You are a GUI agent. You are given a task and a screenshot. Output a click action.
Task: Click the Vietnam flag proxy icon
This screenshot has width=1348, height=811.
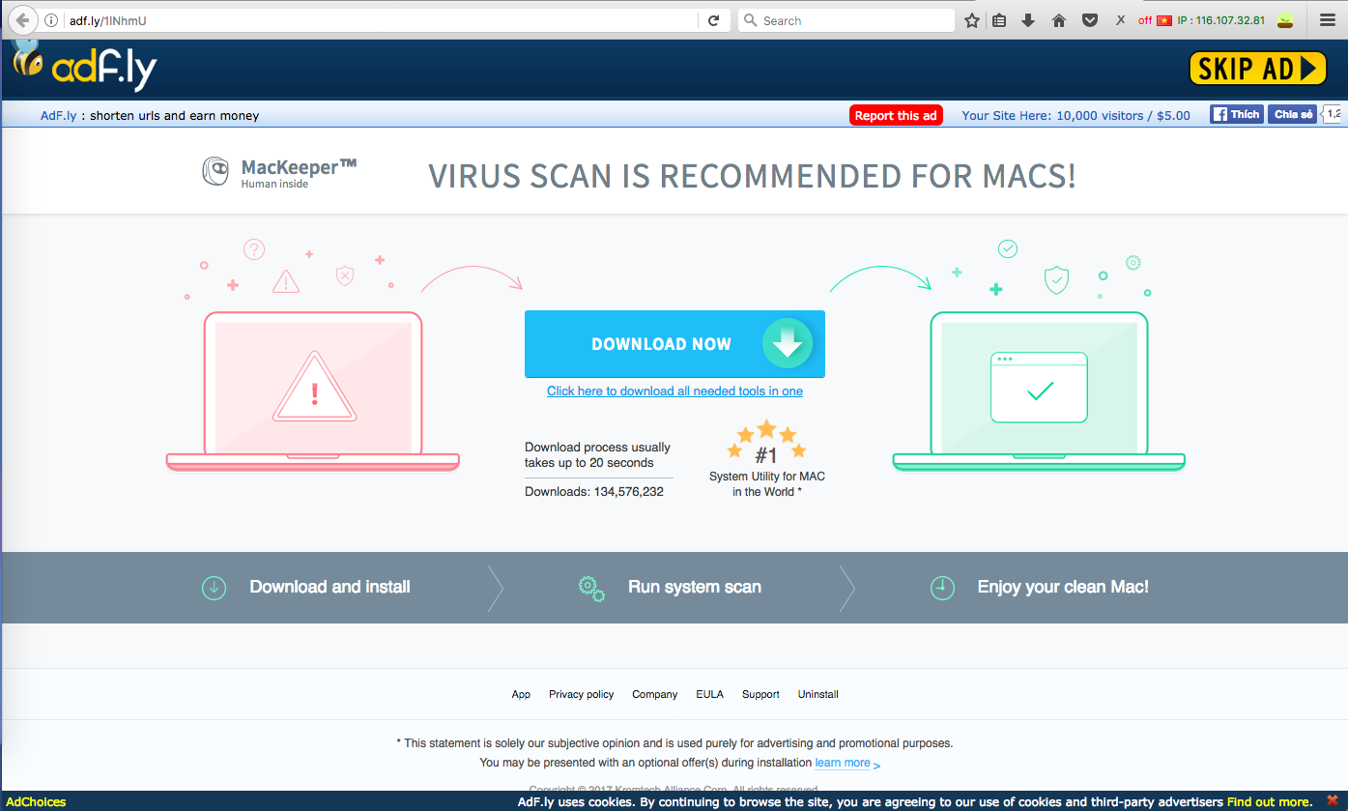(1163, 20)
